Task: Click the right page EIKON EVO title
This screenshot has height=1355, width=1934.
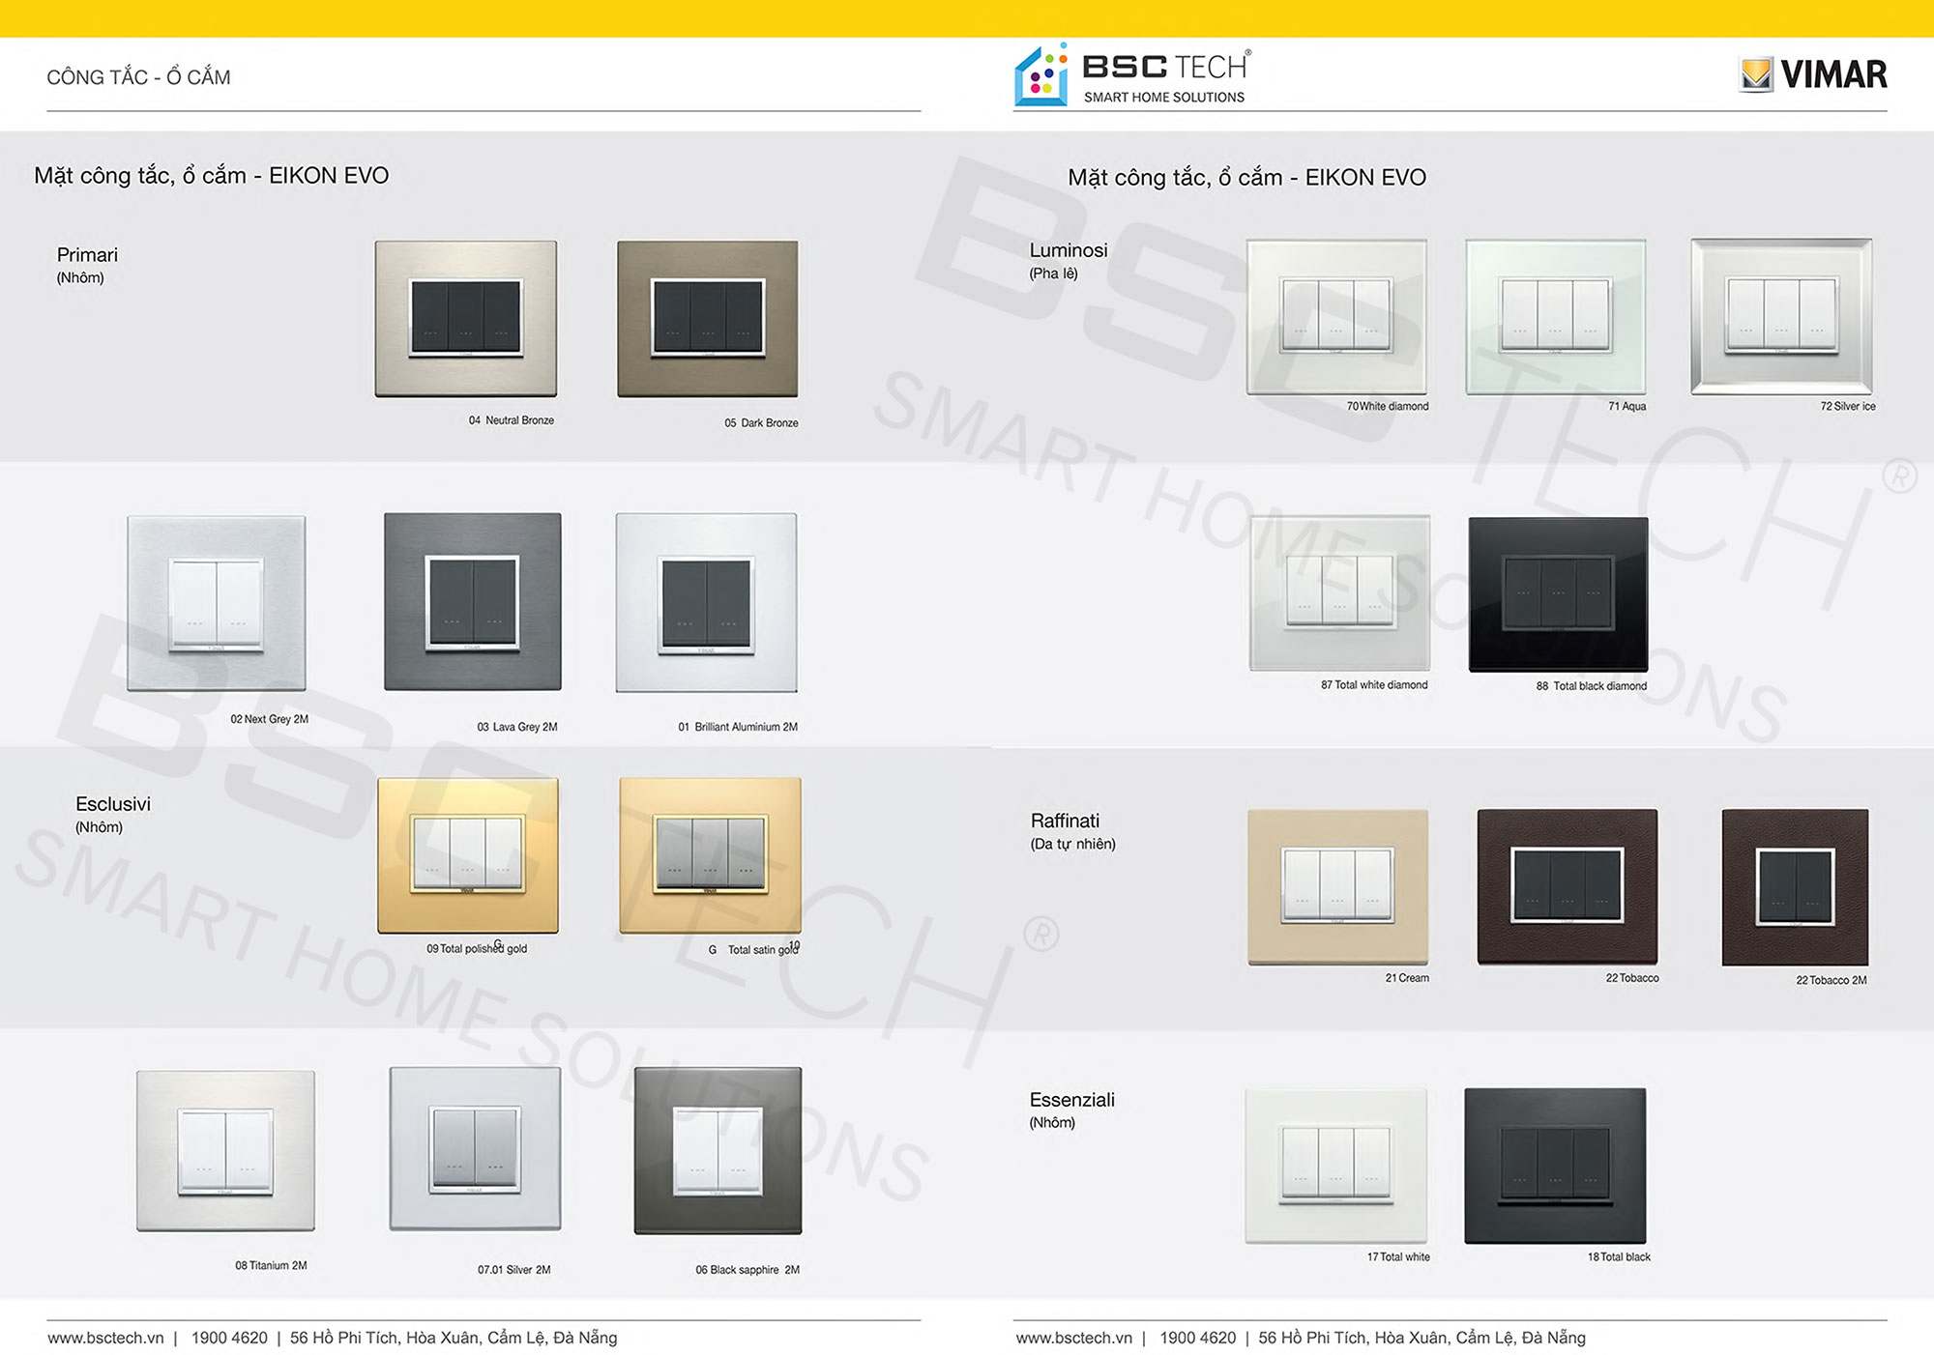Action: coord(1246,178)
